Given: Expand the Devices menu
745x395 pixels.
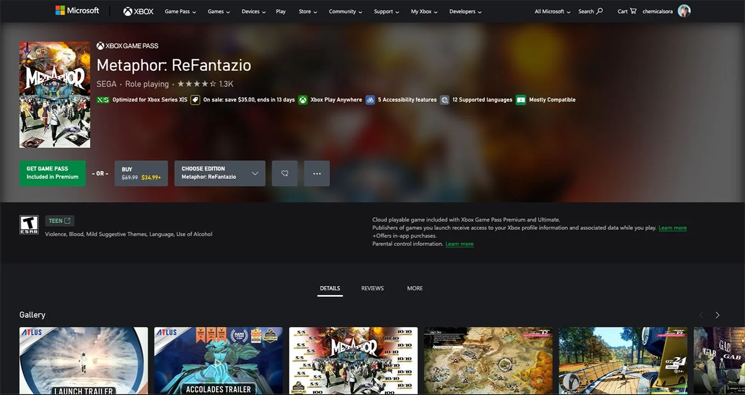Looking at the screenshot, I should [x=253, y=12].
